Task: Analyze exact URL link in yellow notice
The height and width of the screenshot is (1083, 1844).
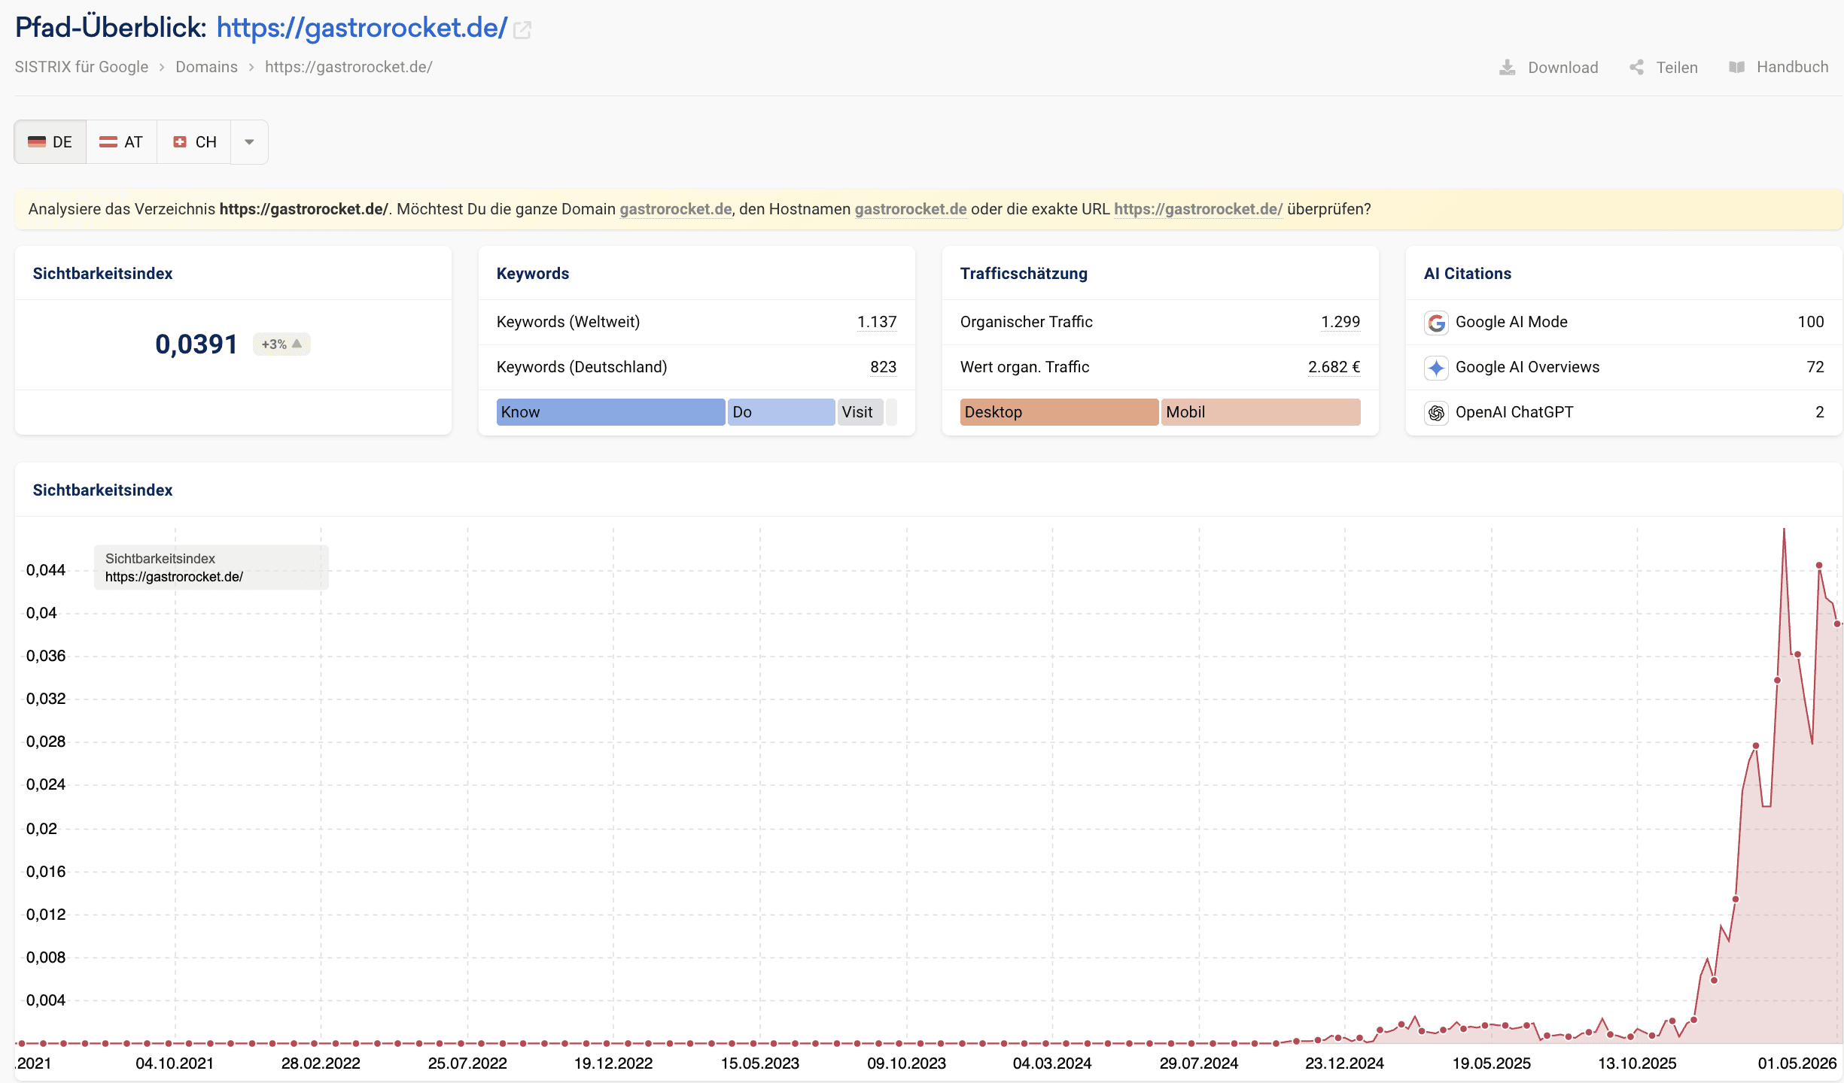Action: click(x=1198, y=209)
